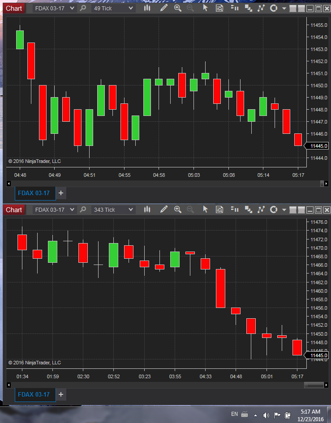
Task: Select cursor pointer tool in 343 Tick chart
Action: pyautogui.click(x=206, y=209)
